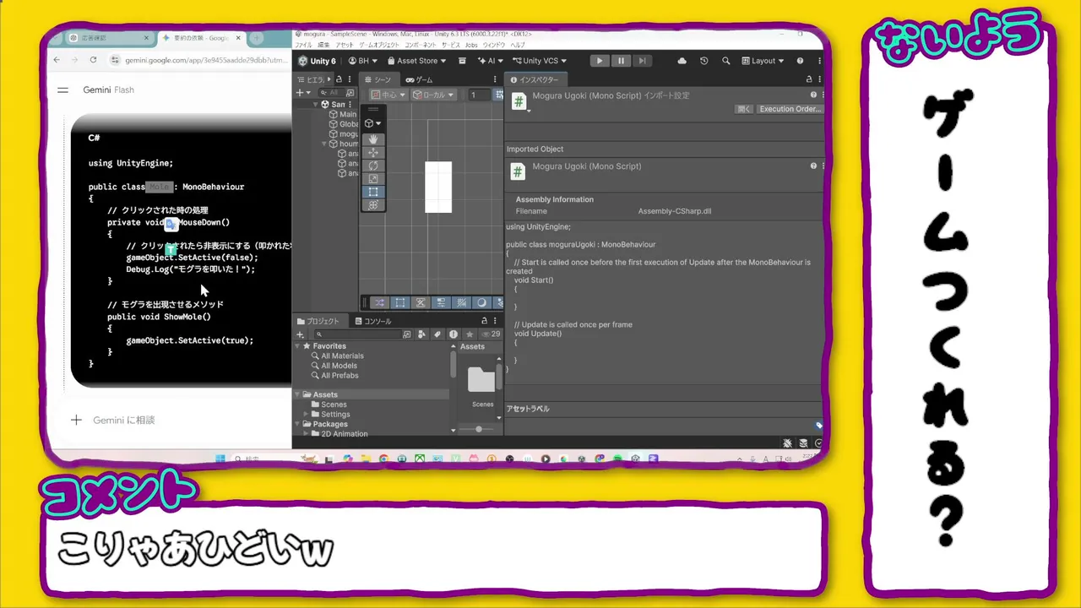Switch to the プロジェクト tab
The height and width of the screenshot is (608, 1081).
[x=318, y=321]
